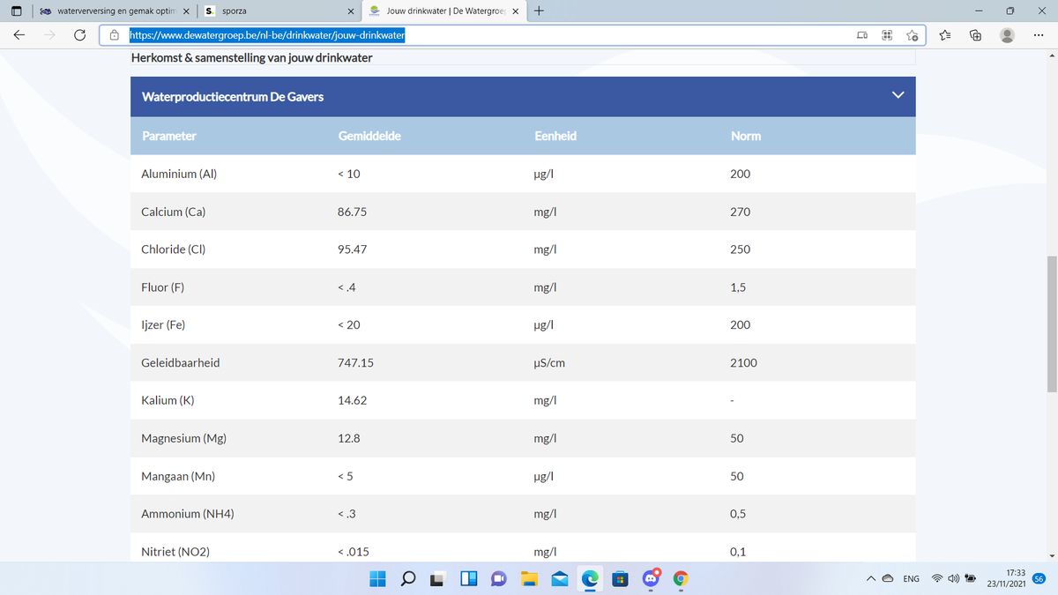Open Discord from the taskbar
The height and width of the screenshot is (595, 1058).
coord(651,579)
